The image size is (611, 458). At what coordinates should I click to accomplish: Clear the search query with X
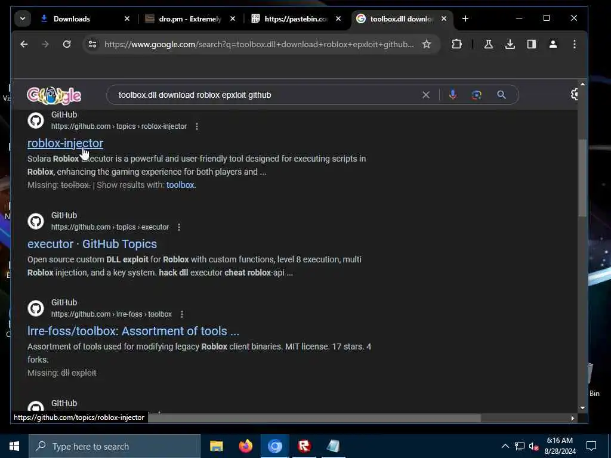pyautogui.click(x=426, y=95)
